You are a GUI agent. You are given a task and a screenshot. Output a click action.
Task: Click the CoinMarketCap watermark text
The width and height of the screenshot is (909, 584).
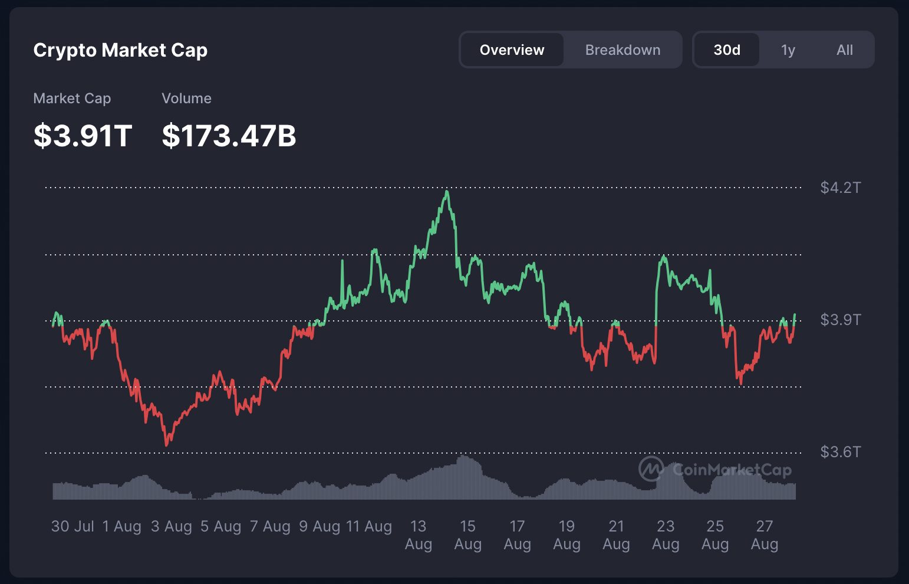pos(732,470)
